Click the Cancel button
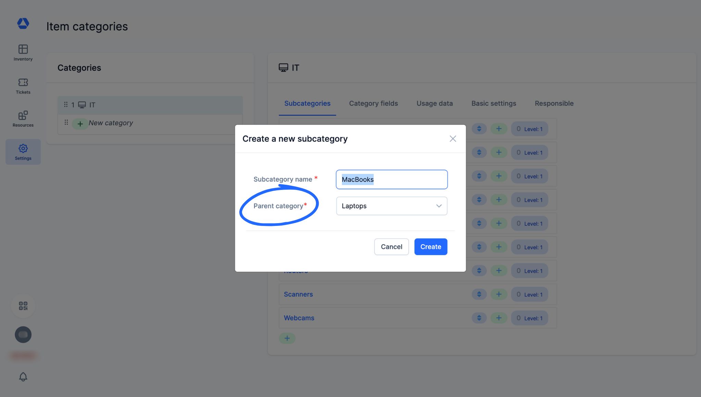The width and height of the screenshot is (701, 397). tap(391, 247)
